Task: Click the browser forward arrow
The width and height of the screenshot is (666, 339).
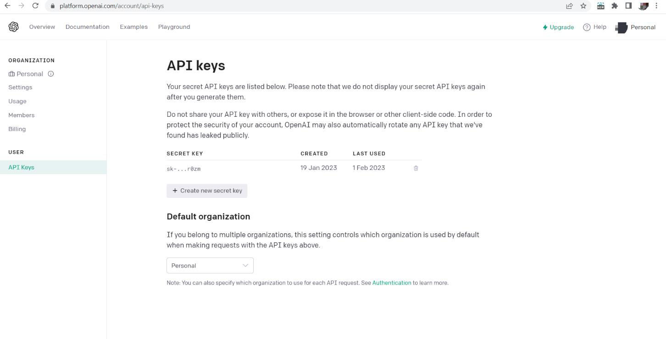Action: pyautogui.click(x=21, y=6)
